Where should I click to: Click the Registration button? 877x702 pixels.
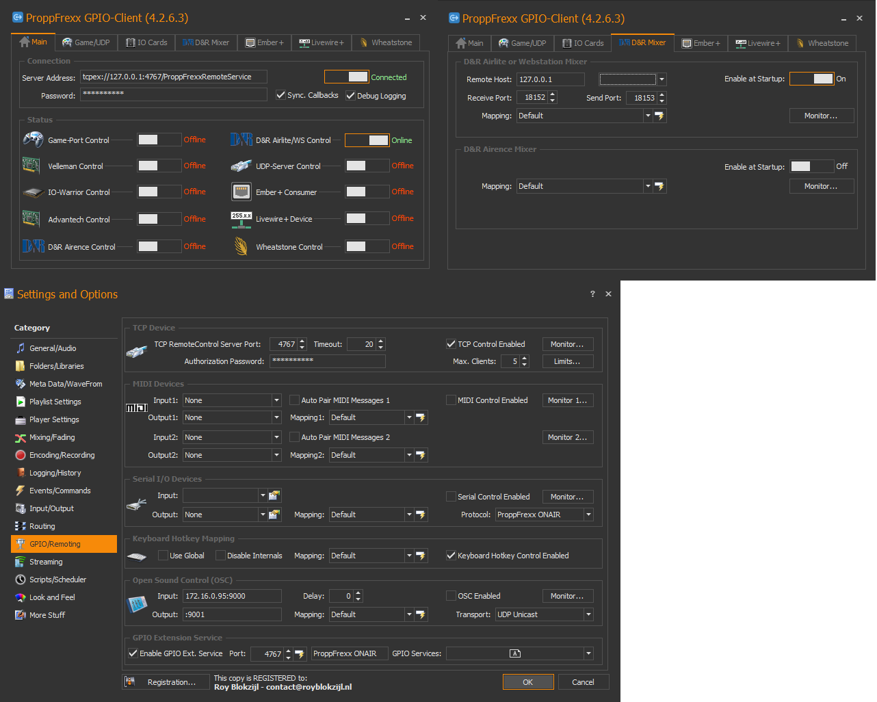[164, 682]
